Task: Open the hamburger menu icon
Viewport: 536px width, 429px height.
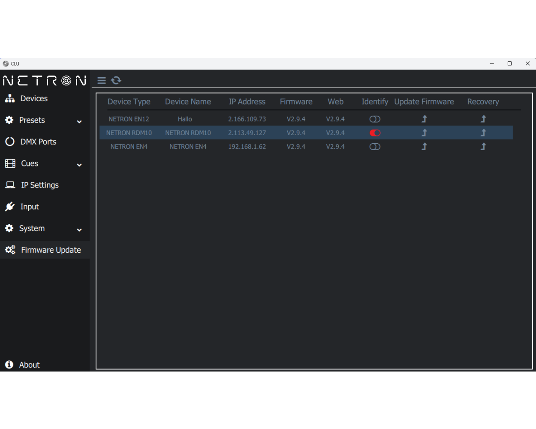Action: tap(102, 80)
